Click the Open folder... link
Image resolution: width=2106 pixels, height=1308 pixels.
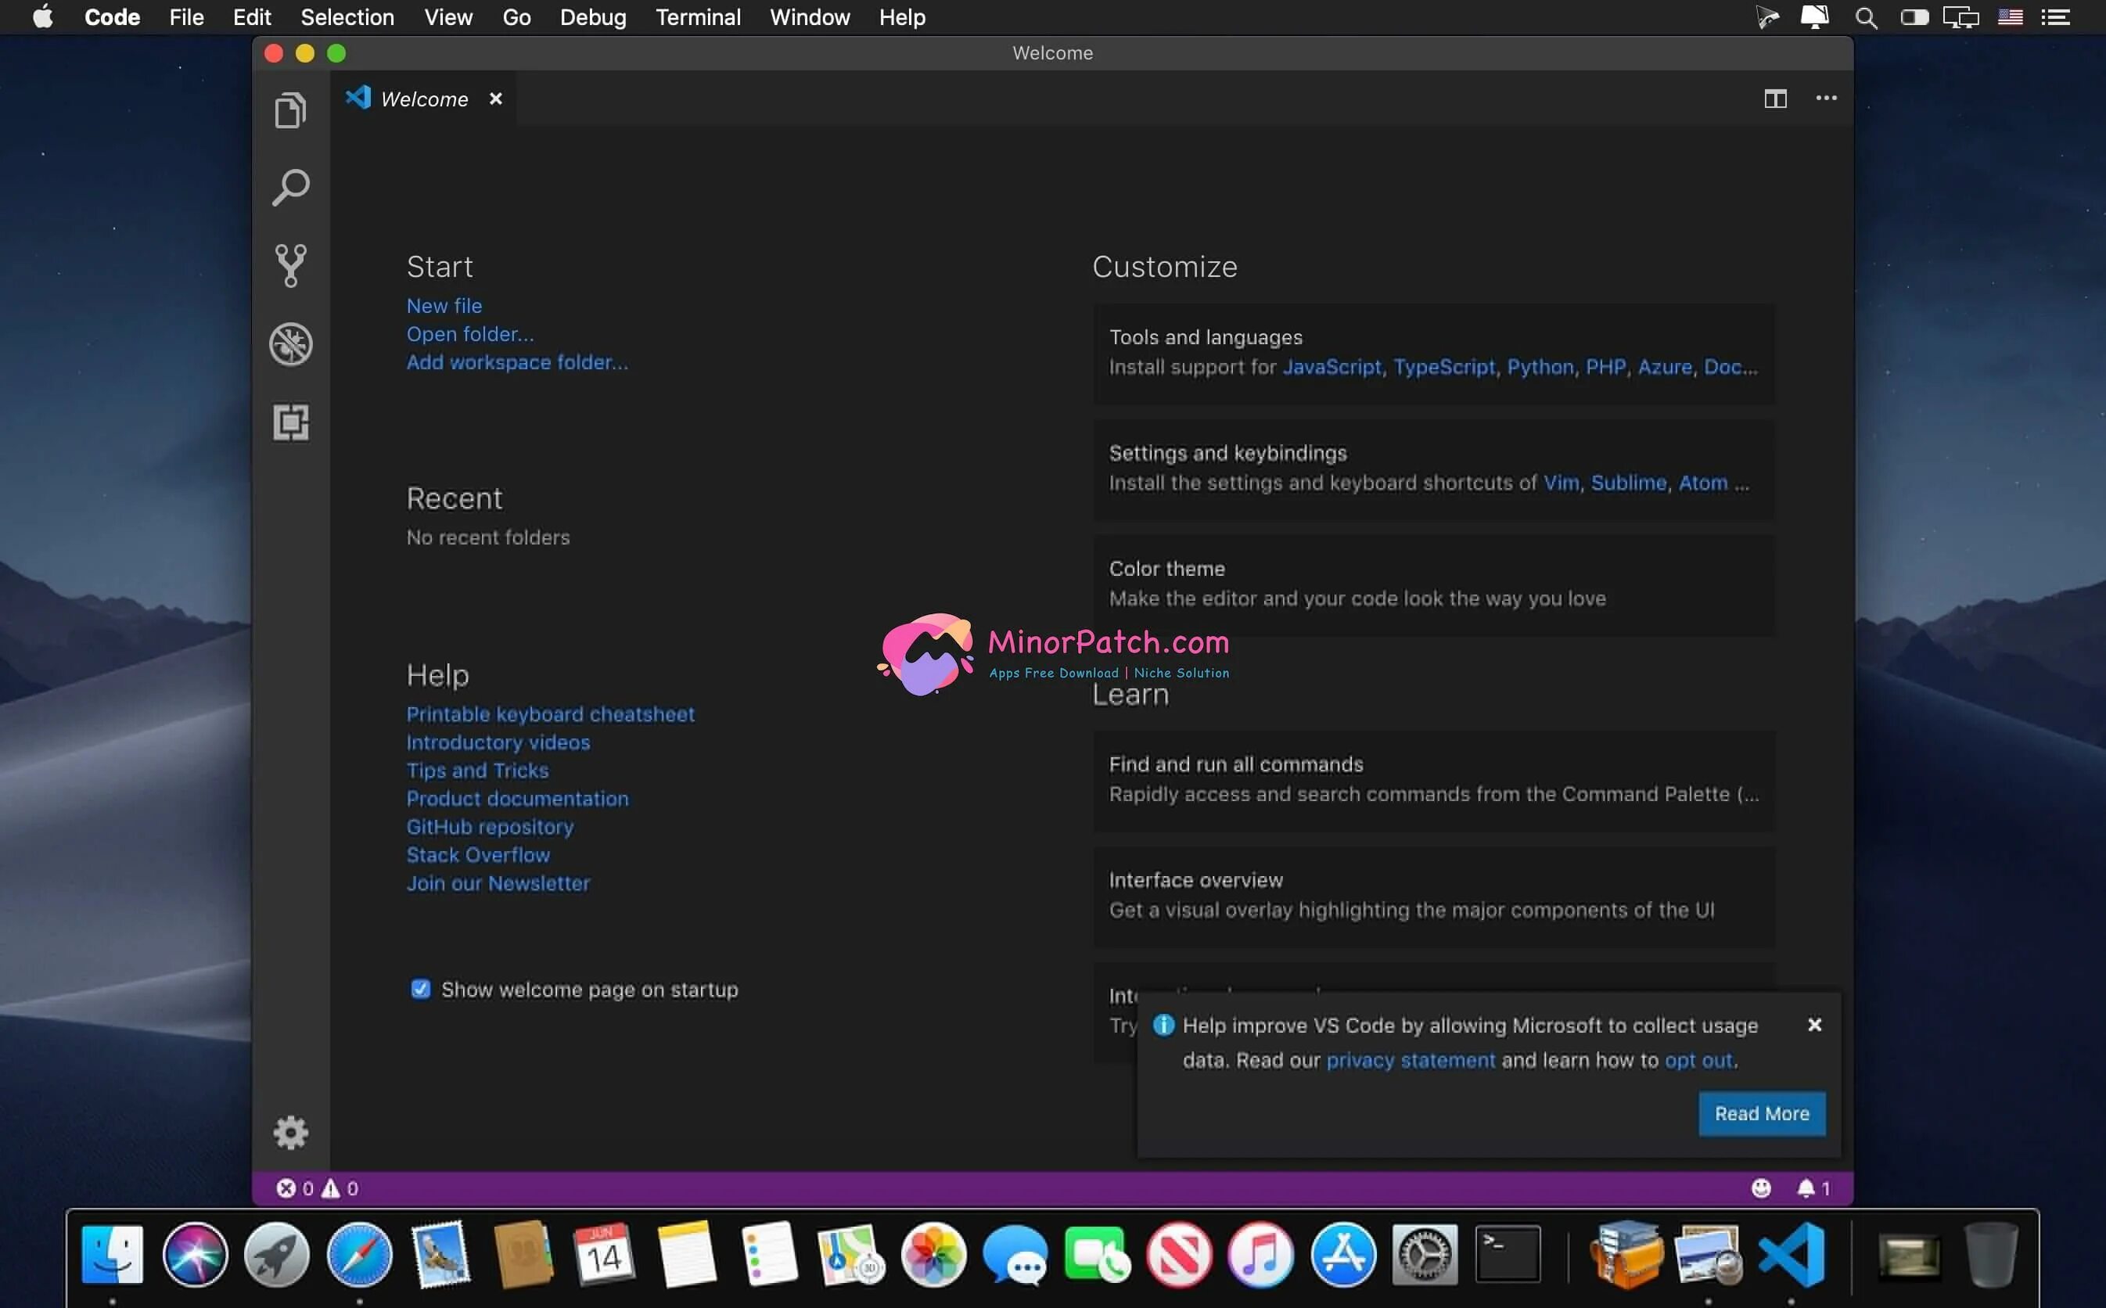pos(470,334)
